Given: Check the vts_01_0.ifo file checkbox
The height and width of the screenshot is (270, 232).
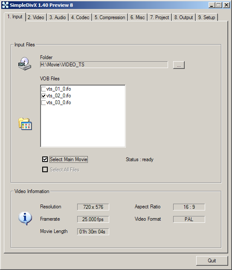Looking at the screenshot, I should click(43, 89).
